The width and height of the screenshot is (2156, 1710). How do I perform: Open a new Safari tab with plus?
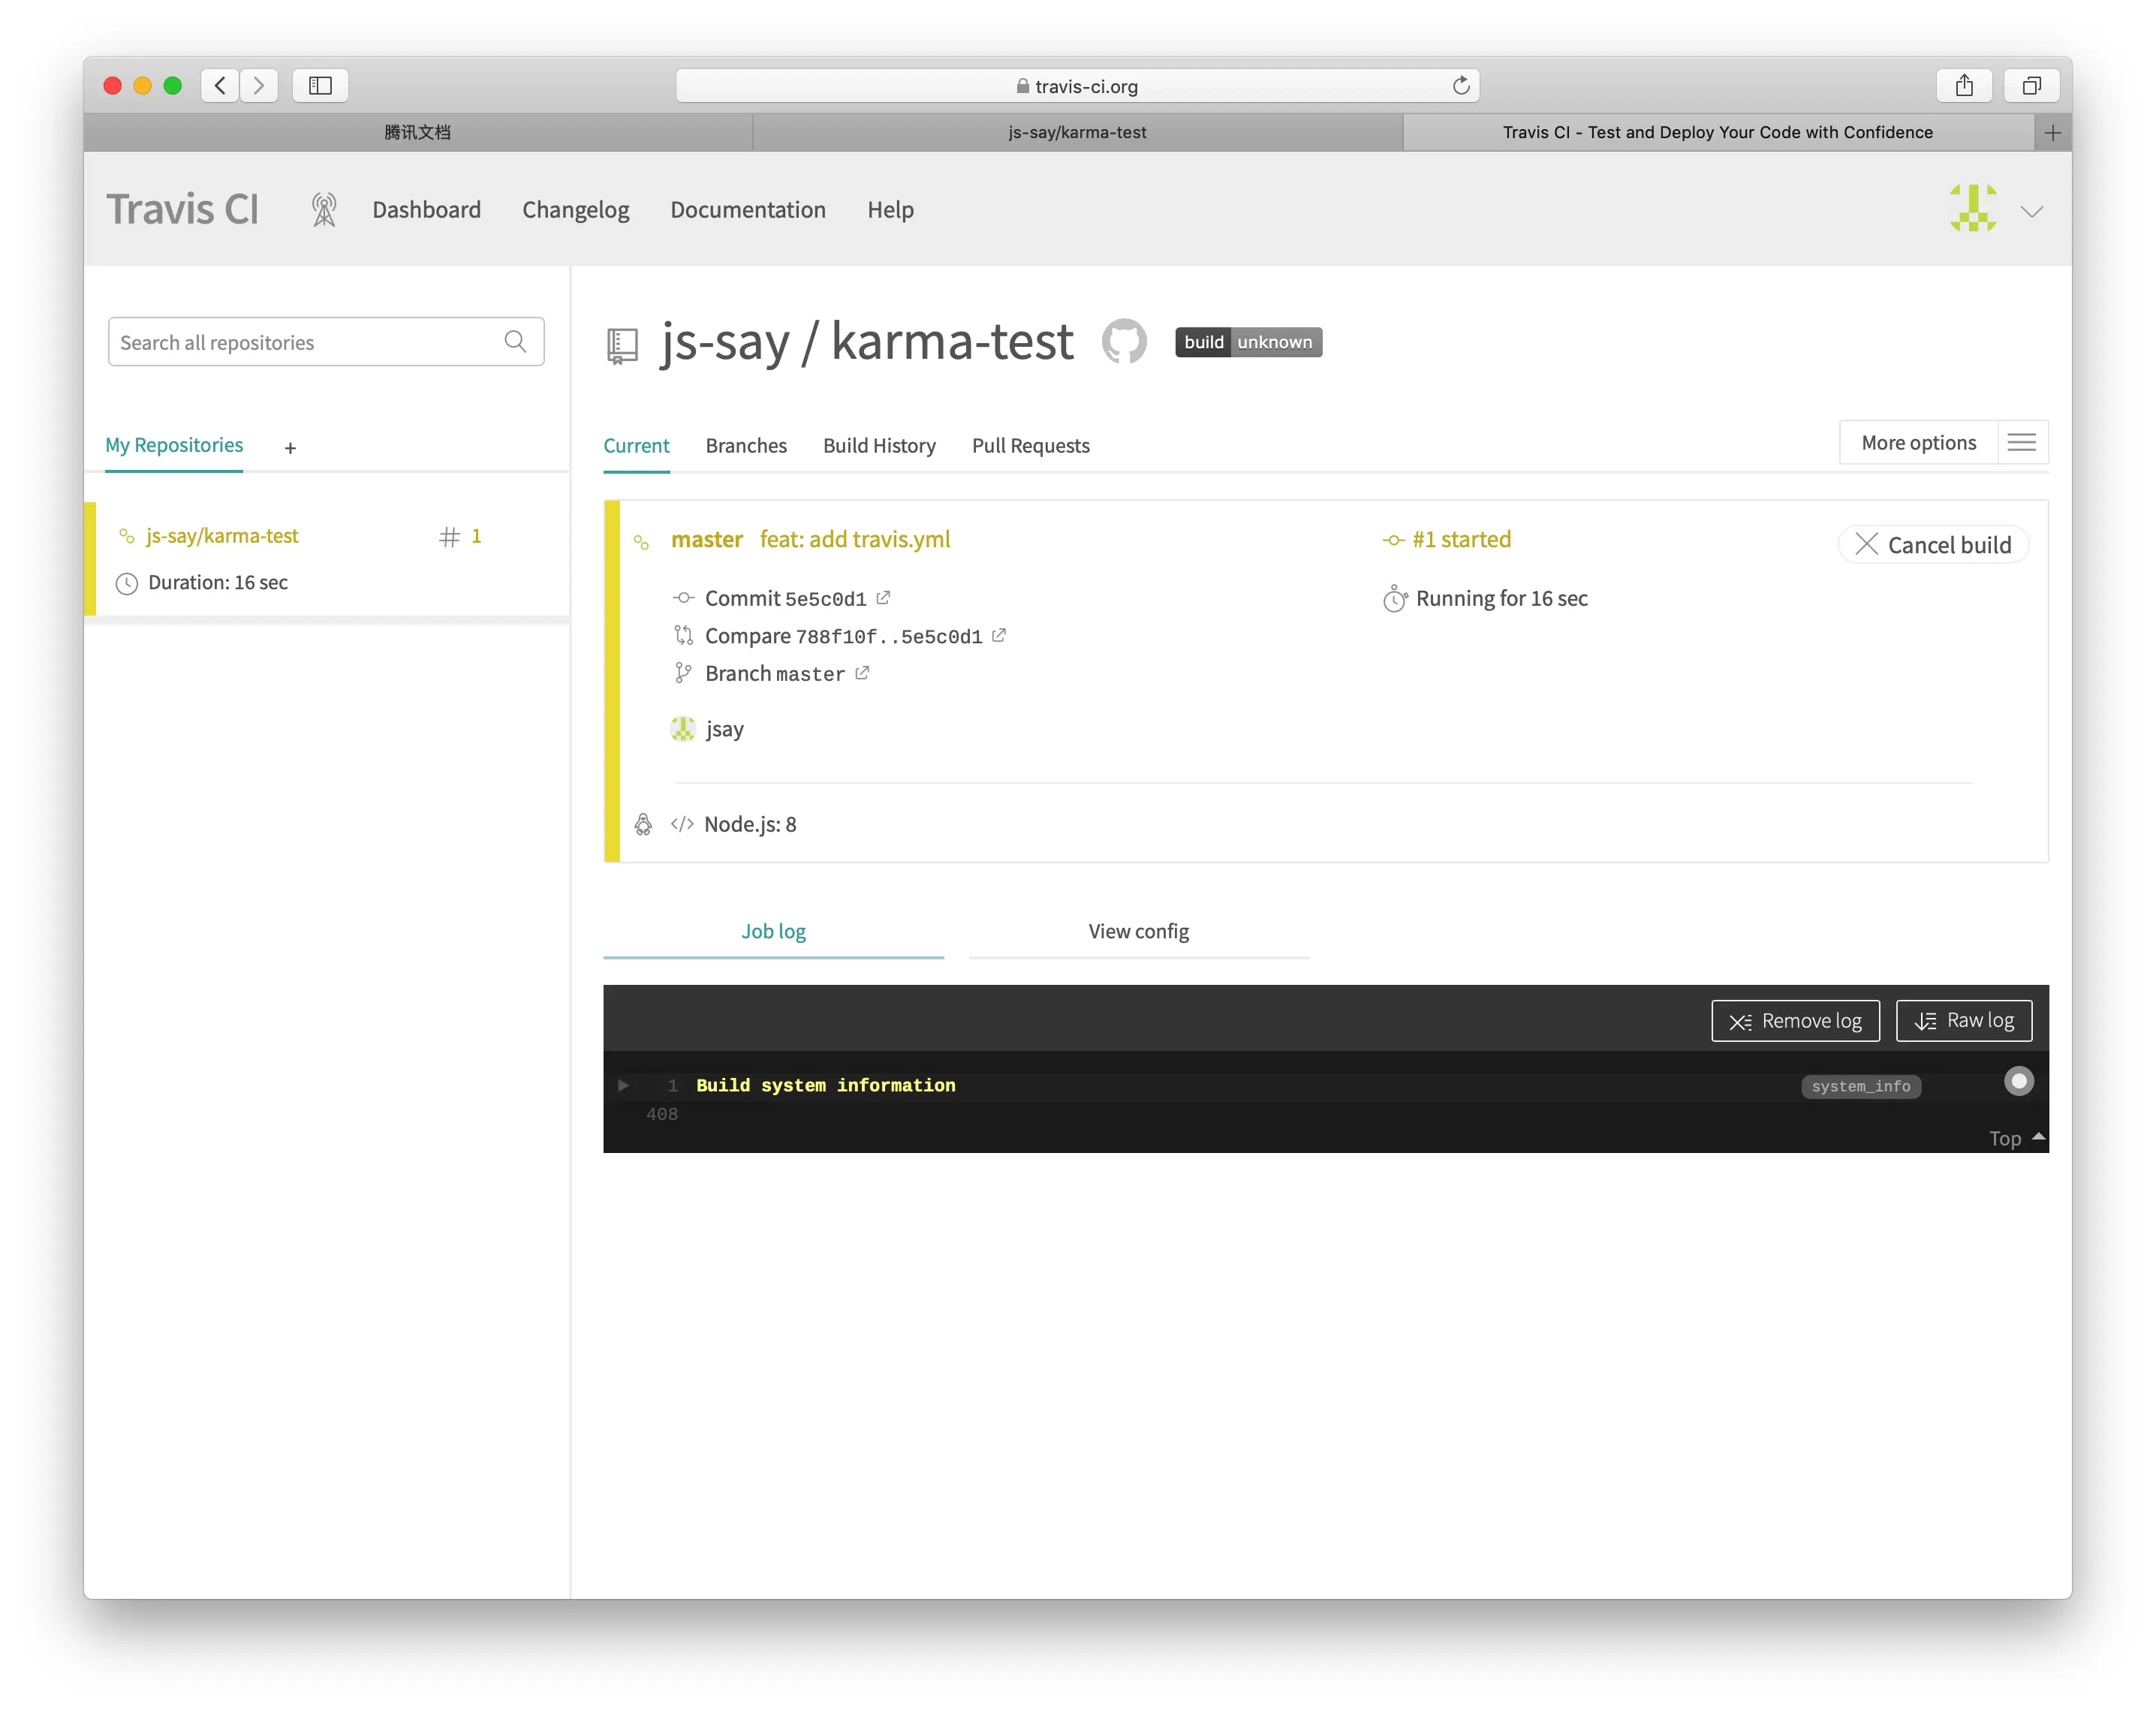click(x=2052, y=132)
